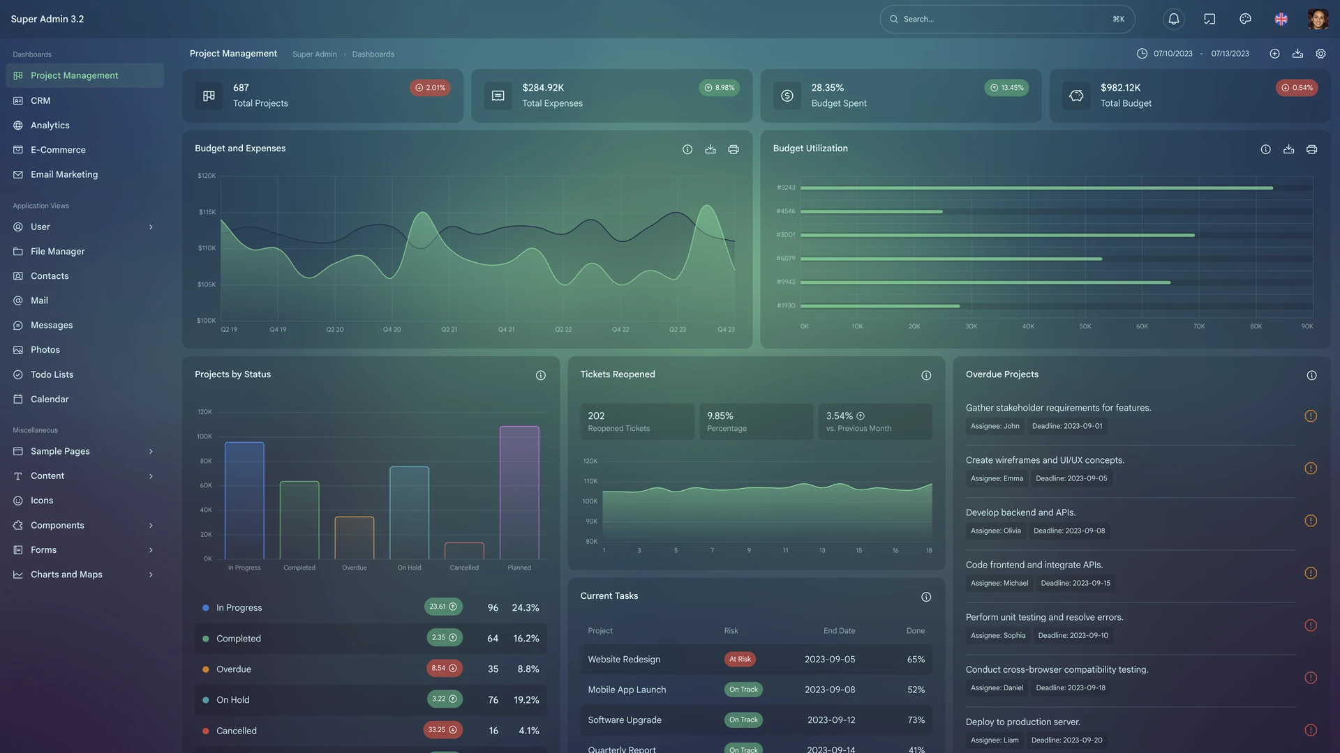Expand the Sample Pages submenu
The height and width of the screenshot is (753, 1340).
tap(151, 451)
